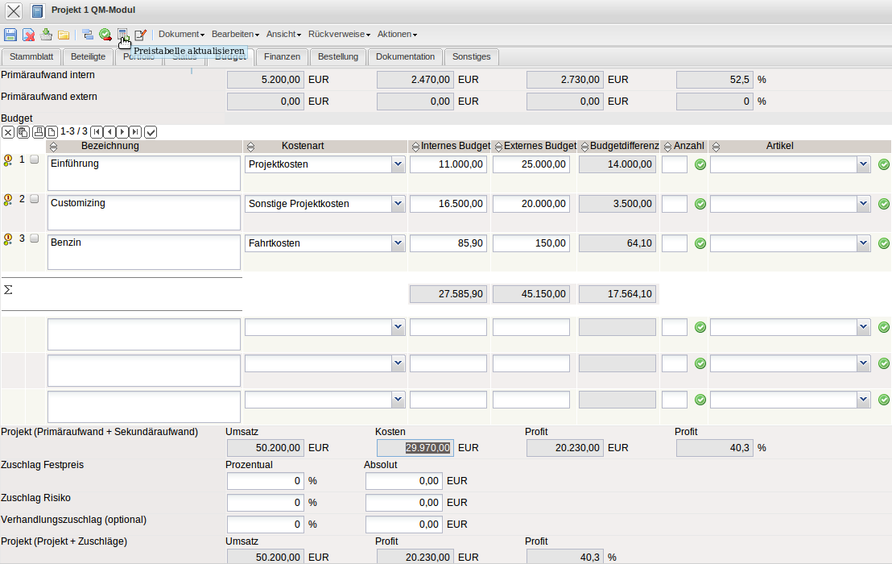Open the Aktionen menu
Viewport: 892px width, 564px height.
click(397, 35)
